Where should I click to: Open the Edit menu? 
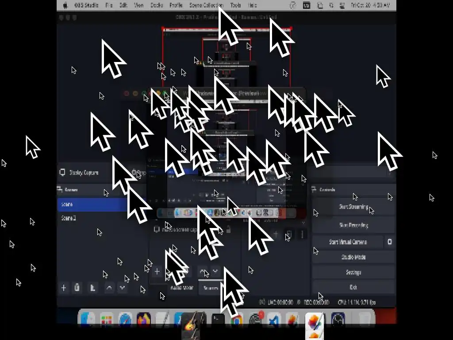click(x=123, y=5)
